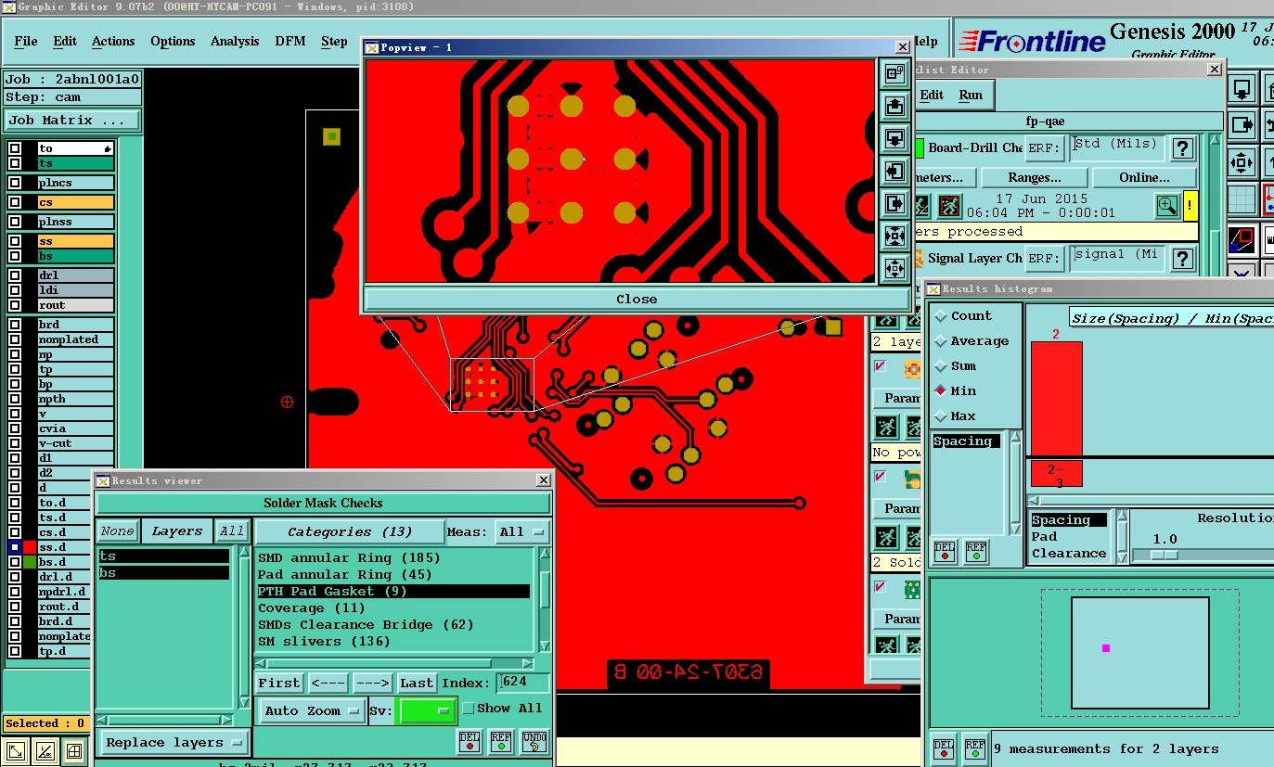Image resolution: width=1274 pixels, height=767 pixels.
Task: Open the Meas: All dropdown
Action: [x=521, y=531]
